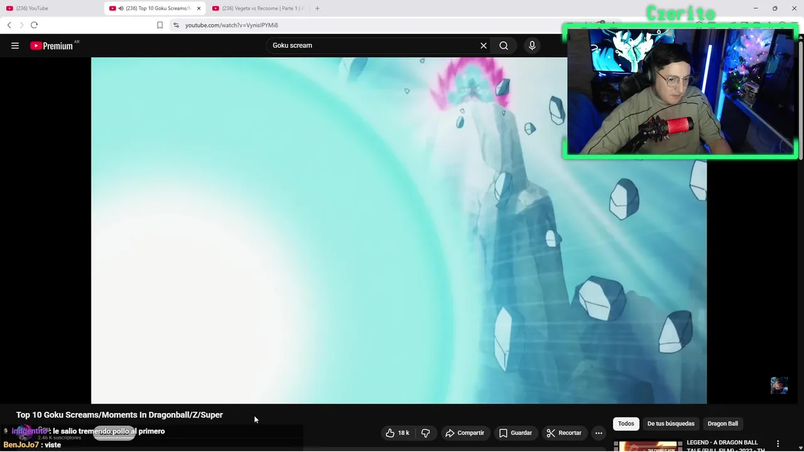Go forward with the browser forward arrow
Viewport: 804px width, 452px height.
pyautogui.click(x=21, y=25)
